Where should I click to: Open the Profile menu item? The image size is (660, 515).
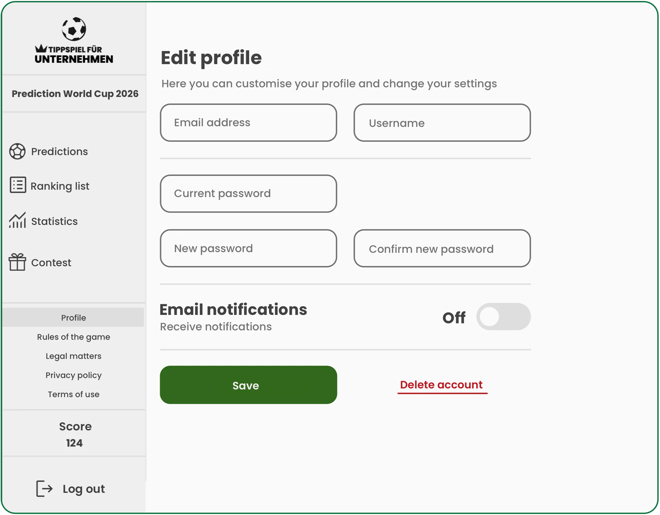(x=73, y=318)
